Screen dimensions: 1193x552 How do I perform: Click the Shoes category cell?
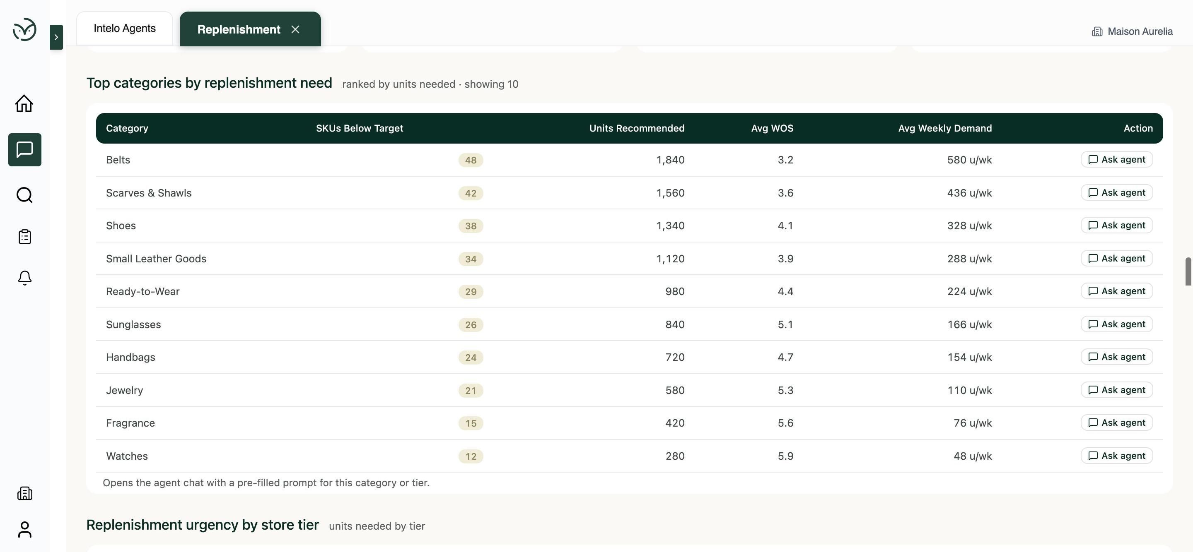coord(121,226)
